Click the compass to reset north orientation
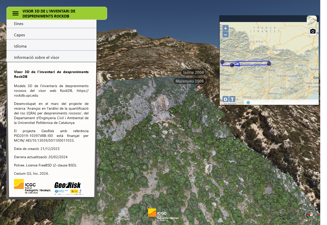The height and width of the screenshot is (225, 327). (310, 215)
